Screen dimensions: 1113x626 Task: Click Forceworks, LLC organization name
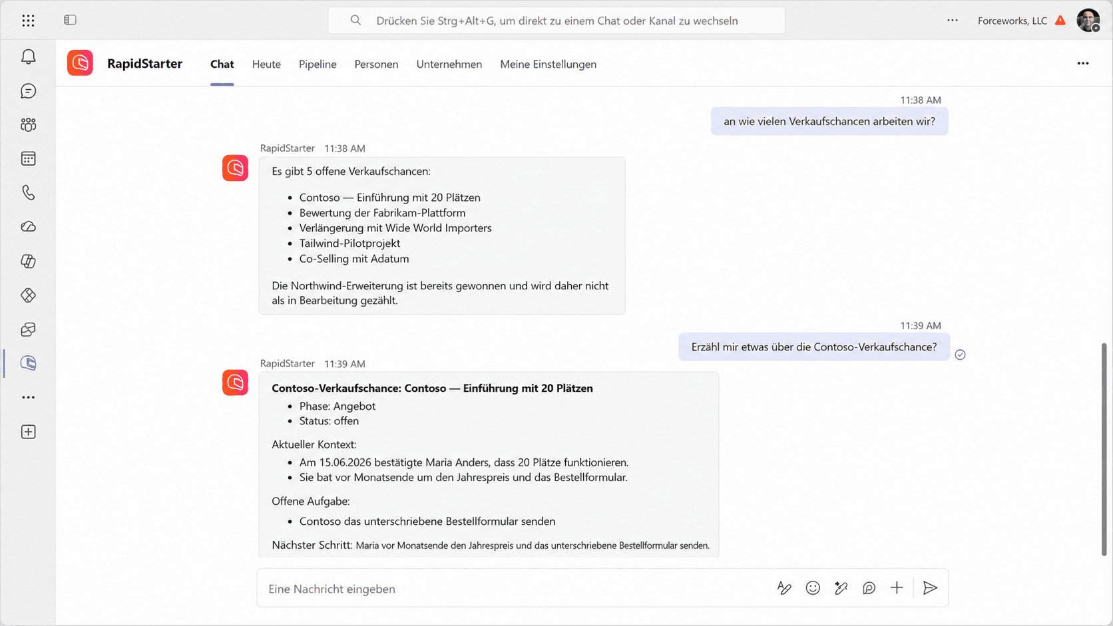1012,21
